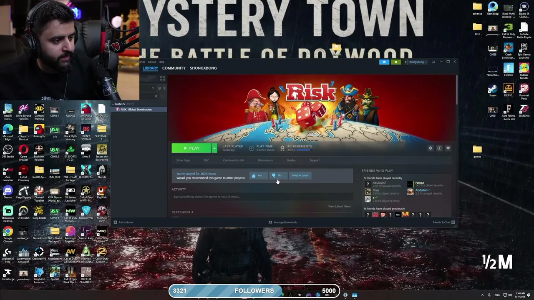Image resolution: width=534 pixels, height=300 pixels.
Task: Switch library to grid view icon
Action: pos(162,78)
